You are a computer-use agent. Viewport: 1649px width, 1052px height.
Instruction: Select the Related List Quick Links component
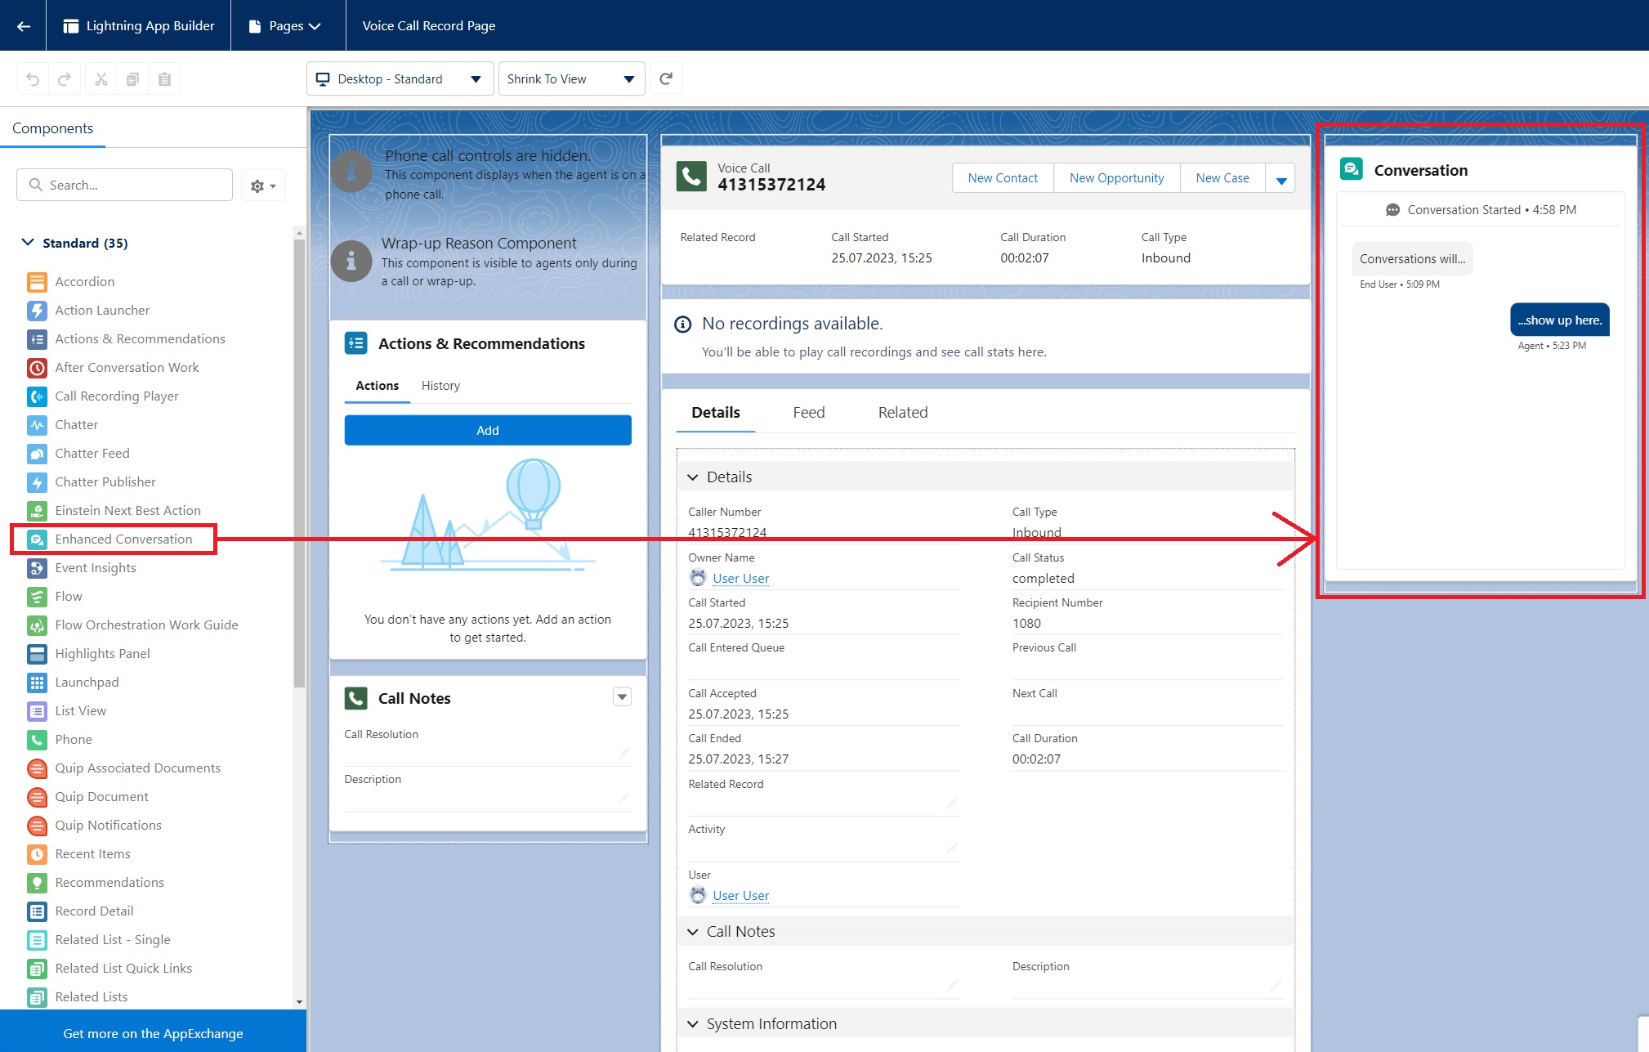coord(109,969)
